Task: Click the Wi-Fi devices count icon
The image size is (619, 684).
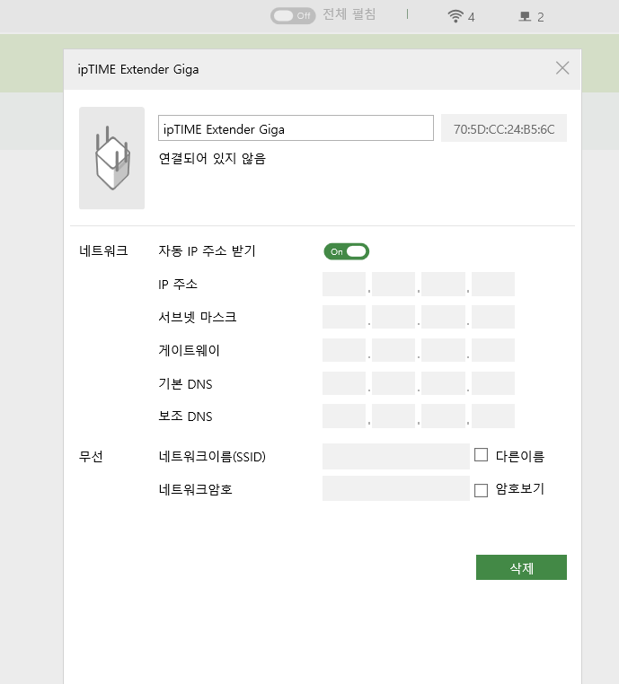Action: (x=455, y=16)
